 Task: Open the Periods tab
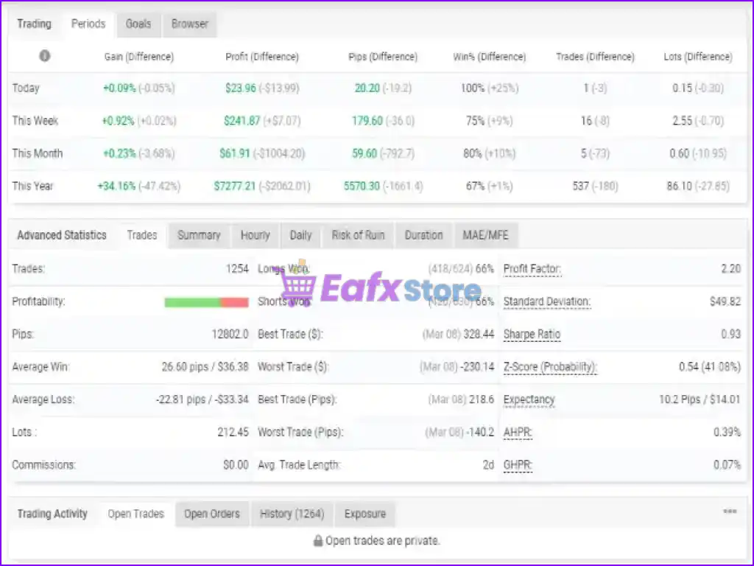point(88,24)
